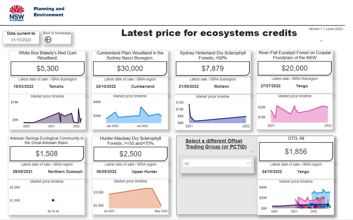Image resolution: width=353 pixels, height=220 pixels.
Task: Expand the chevron in the OTG combo box
Action: pyautogui.click(x=248, y=163)
